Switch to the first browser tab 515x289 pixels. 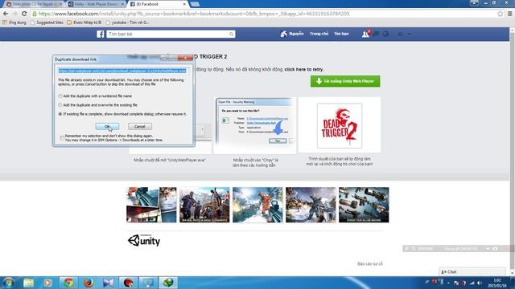tap(33, 4)
